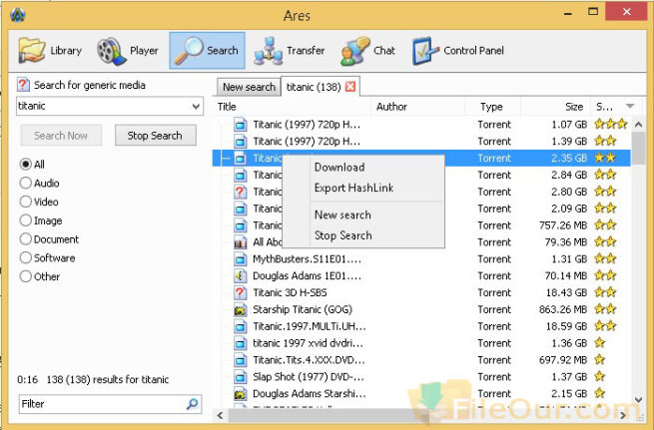The width and height of the screenshot is (654, 430).
Task: Open the Library section
Action: click(x=50, y=51)
